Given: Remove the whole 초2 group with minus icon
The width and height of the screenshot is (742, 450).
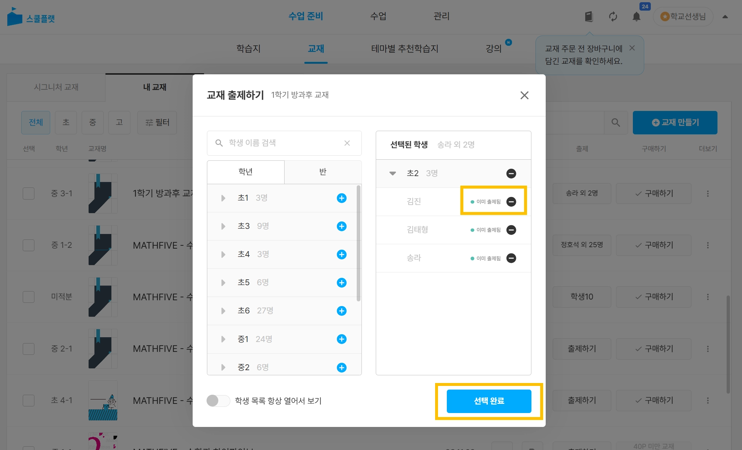Looking at the screenshot, I should 511,174.
